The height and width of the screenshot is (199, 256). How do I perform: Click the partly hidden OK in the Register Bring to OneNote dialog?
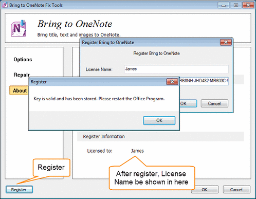point(188,104)
